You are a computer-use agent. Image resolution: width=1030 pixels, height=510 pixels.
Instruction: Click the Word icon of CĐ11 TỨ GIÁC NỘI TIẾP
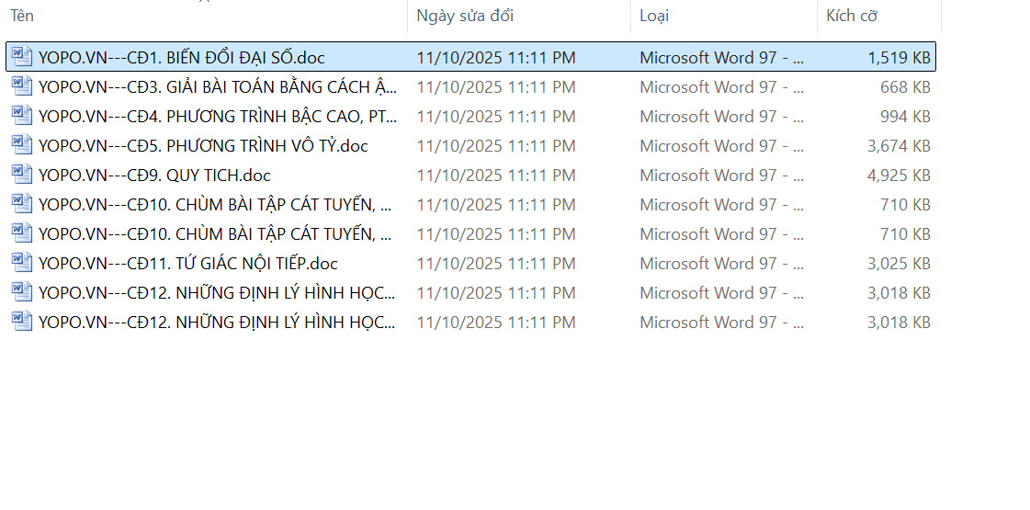(x=21, y=263)
